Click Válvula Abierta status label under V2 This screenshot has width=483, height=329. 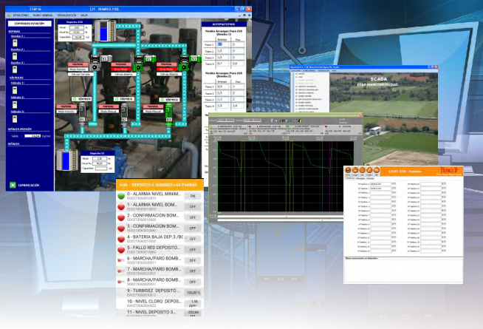[x=123, y=75]
